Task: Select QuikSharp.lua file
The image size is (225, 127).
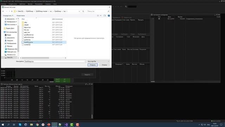Action: click(x=28, y=42)
